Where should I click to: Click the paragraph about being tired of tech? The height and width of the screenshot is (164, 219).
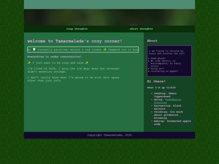pyautogui.click(x=73, y=70)
